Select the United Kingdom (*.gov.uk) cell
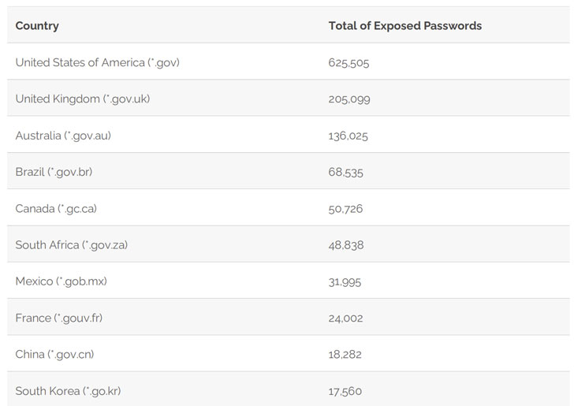This screenshot has height=406, width=574. 82,99
